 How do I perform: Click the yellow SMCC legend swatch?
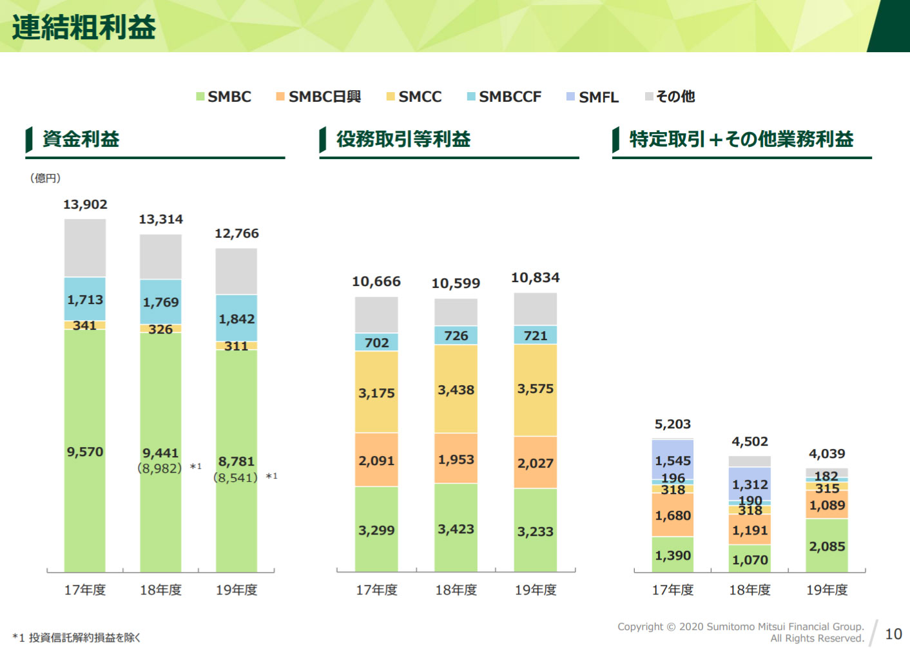click(390, 97)
